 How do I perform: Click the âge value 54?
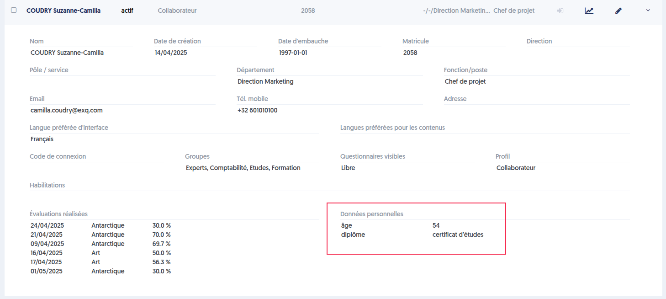click(x=436, y=225)
